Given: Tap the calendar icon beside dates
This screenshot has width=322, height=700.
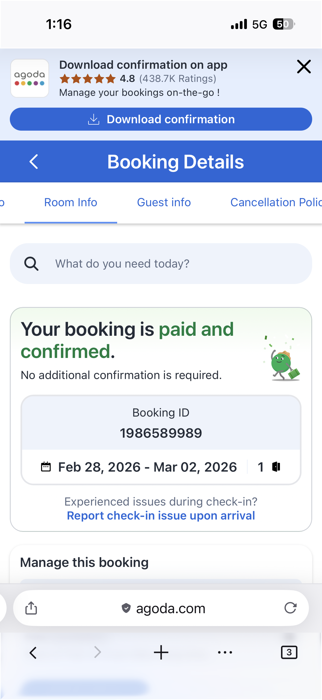Looking at the screenshot, I should (x=46, y=467).
